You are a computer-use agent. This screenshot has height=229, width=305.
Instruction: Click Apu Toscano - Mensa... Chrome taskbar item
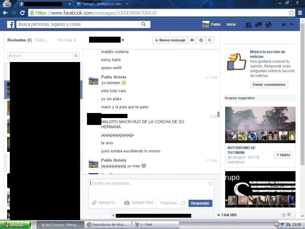coord(60,225)
